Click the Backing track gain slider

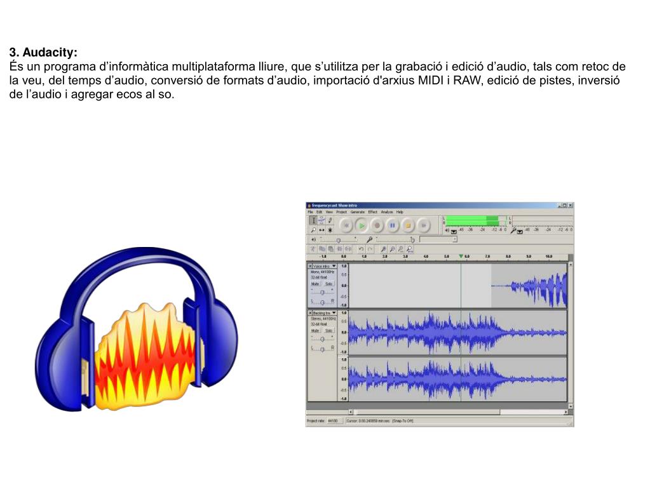click(323, 339)
